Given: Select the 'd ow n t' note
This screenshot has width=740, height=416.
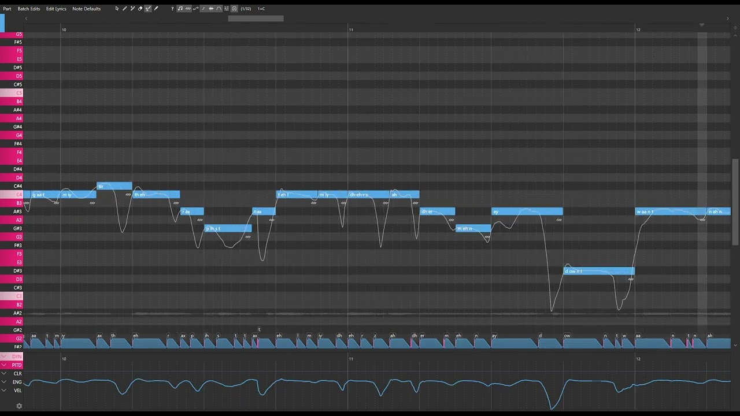Looking at the screenshot, I should point(599,271).
